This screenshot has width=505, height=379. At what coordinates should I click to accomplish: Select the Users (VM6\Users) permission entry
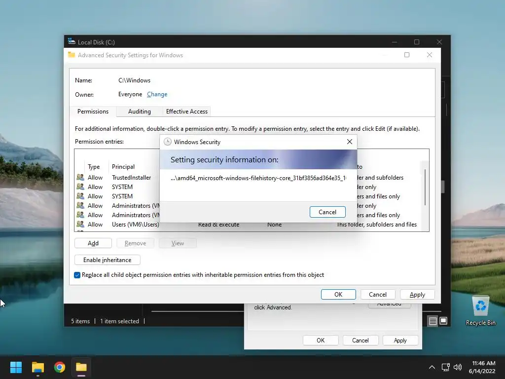pos(248,225)
